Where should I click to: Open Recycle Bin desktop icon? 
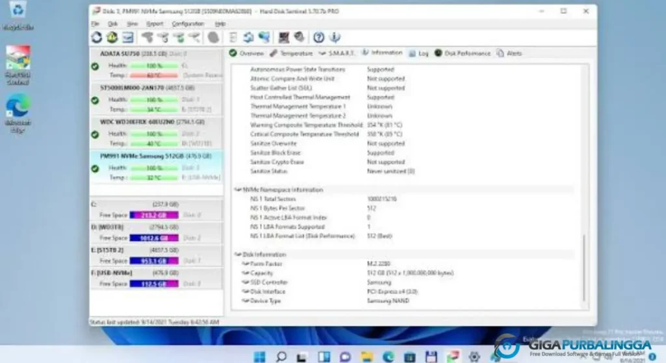[18, 16]
